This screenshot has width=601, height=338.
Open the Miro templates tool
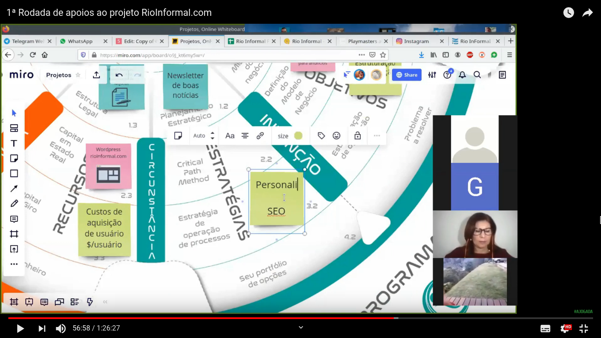tap(14, 128)
